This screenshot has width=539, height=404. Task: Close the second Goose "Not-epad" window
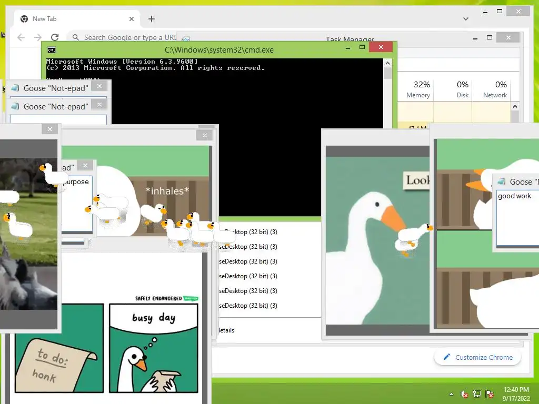coord(99,105)
